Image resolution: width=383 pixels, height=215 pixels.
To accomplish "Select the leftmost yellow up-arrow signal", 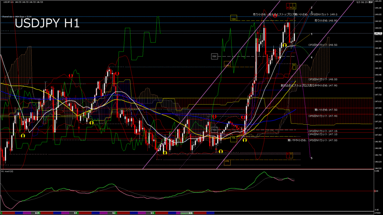I will coord(23,136).
